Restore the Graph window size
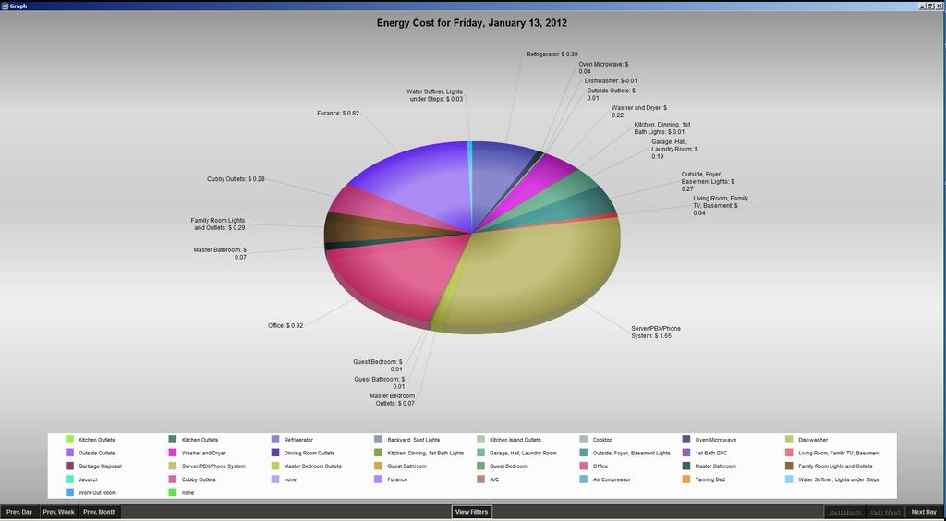The image size is (946, 521). 929,6
